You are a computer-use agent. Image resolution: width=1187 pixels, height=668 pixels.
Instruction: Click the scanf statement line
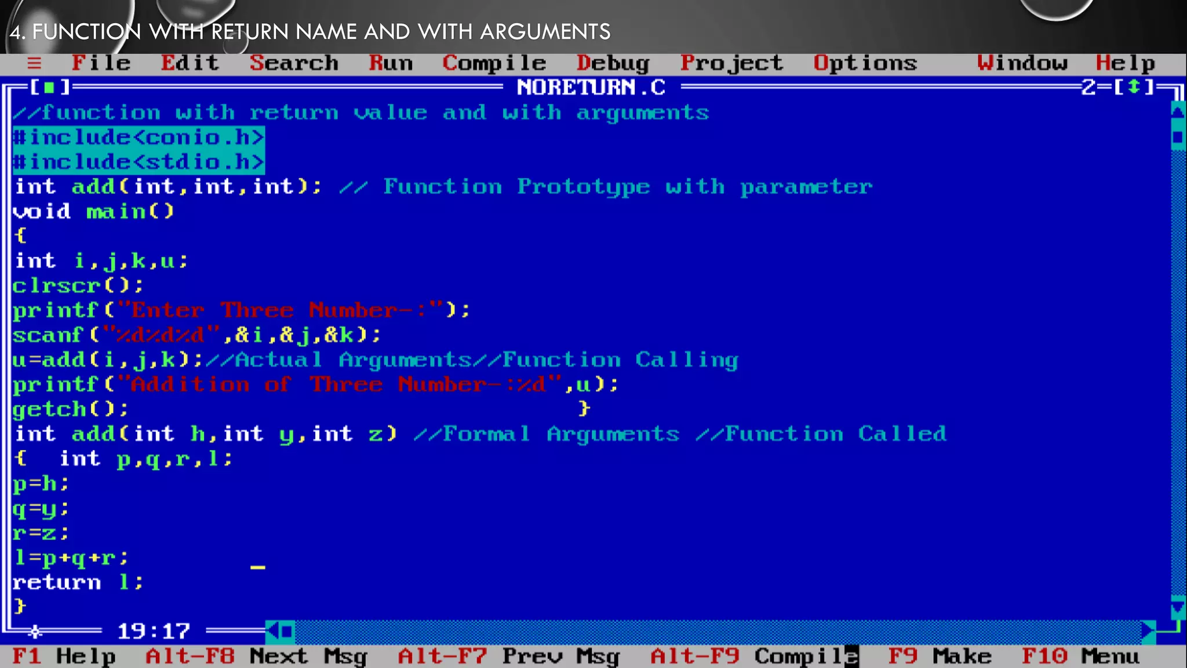click(x=197, y=336)
